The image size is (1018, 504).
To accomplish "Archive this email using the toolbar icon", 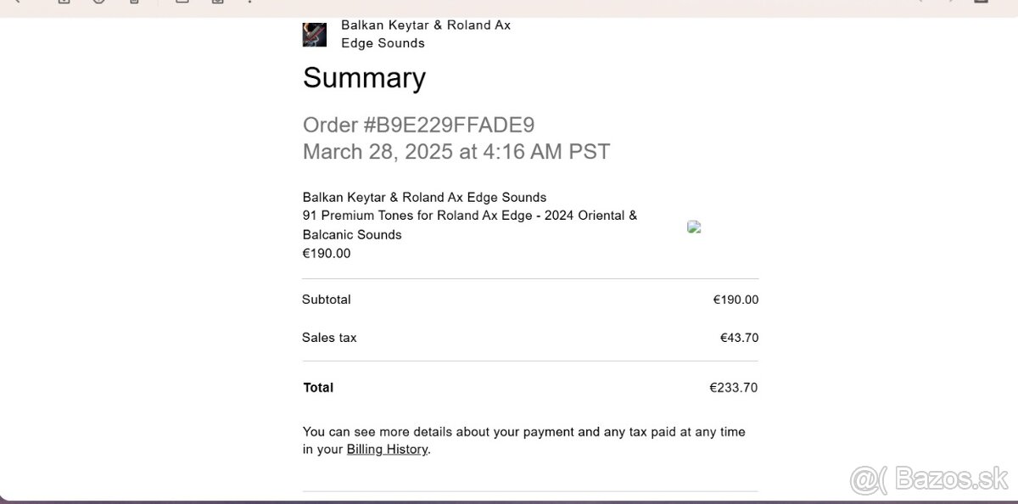I will click(x=64, y=2).
